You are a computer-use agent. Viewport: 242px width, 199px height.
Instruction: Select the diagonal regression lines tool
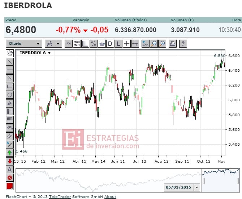coord(10,136)
